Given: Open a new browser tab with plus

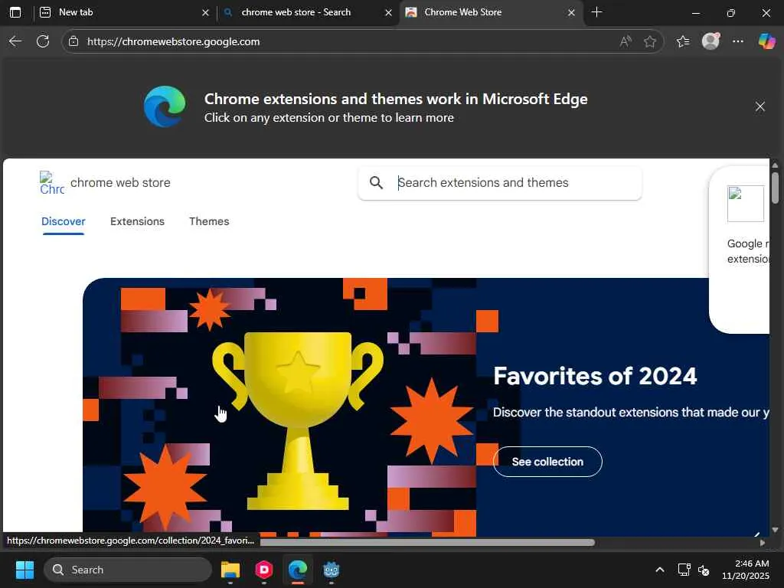Looking at the screenshot, I should click(x=596, y=12).
